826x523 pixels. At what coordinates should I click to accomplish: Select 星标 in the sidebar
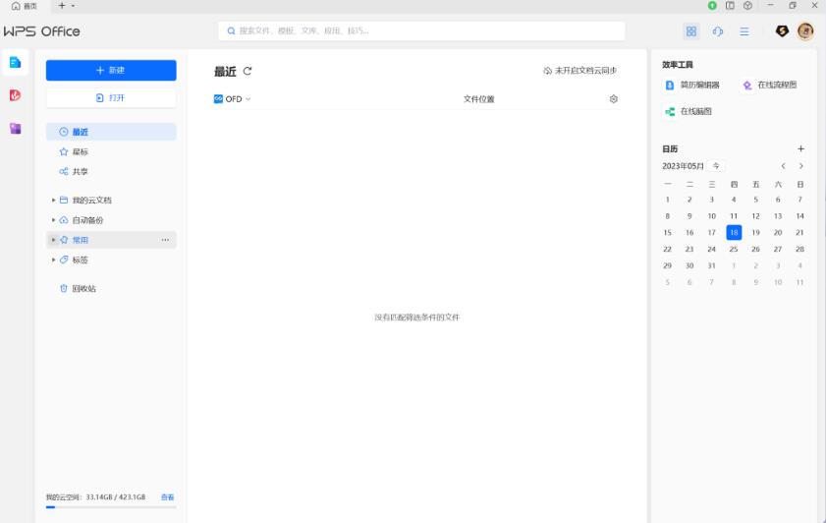pos(81,152)
